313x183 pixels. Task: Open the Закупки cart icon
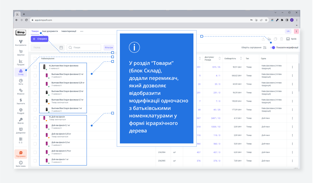coord(21,52)
